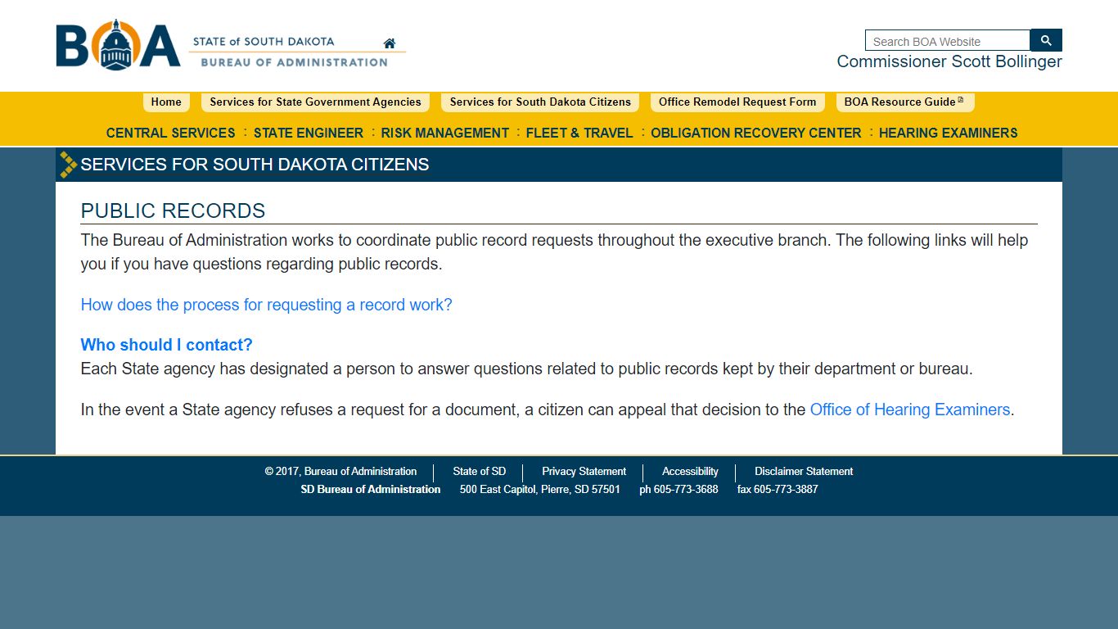Click the Commissioner Scott Bollinger text

(x=949, y=61)
